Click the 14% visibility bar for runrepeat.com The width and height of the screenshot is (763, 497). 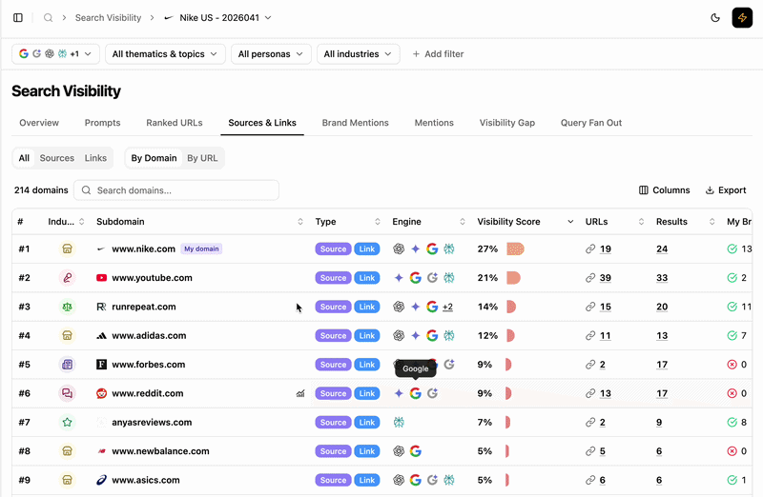[x=511, y=307]
